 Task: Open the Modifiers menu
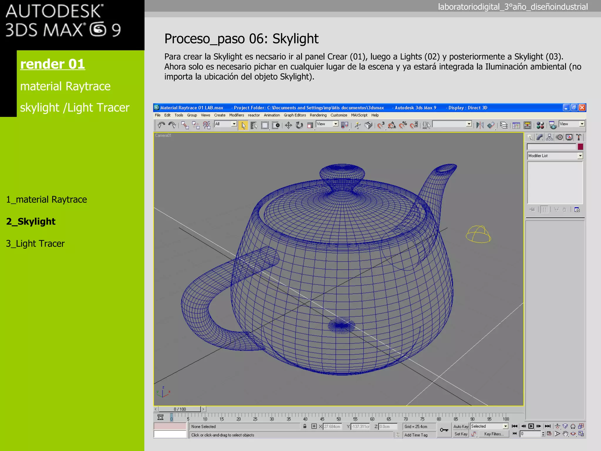(x=237, y=115)
